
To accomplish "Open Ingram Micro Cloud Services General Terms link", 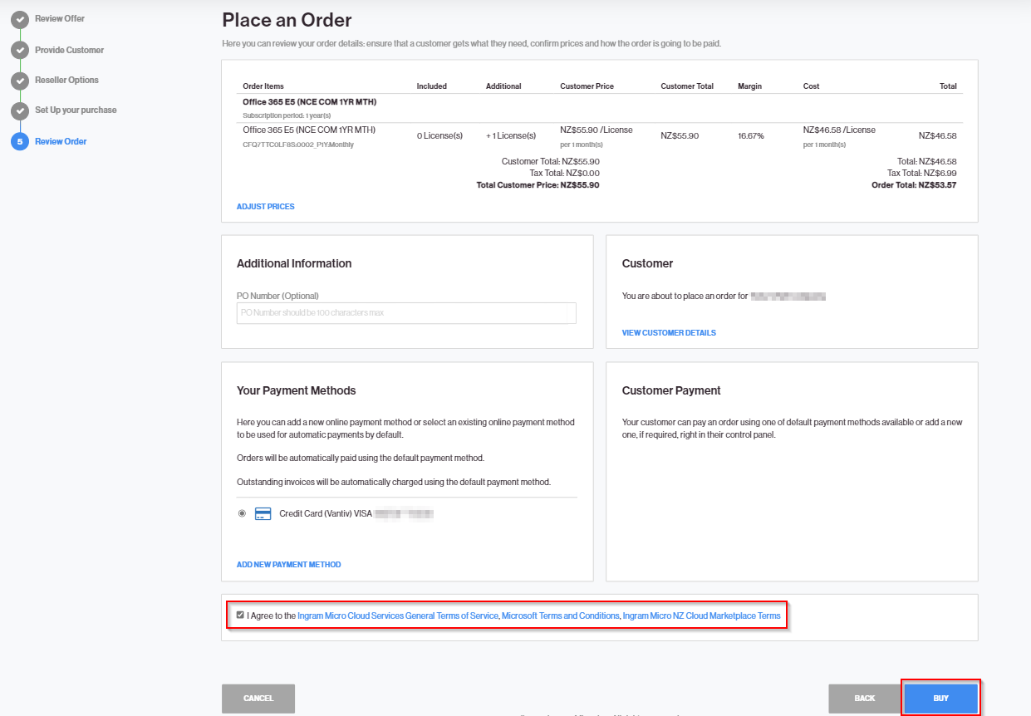I will click(x=398, y=616).
